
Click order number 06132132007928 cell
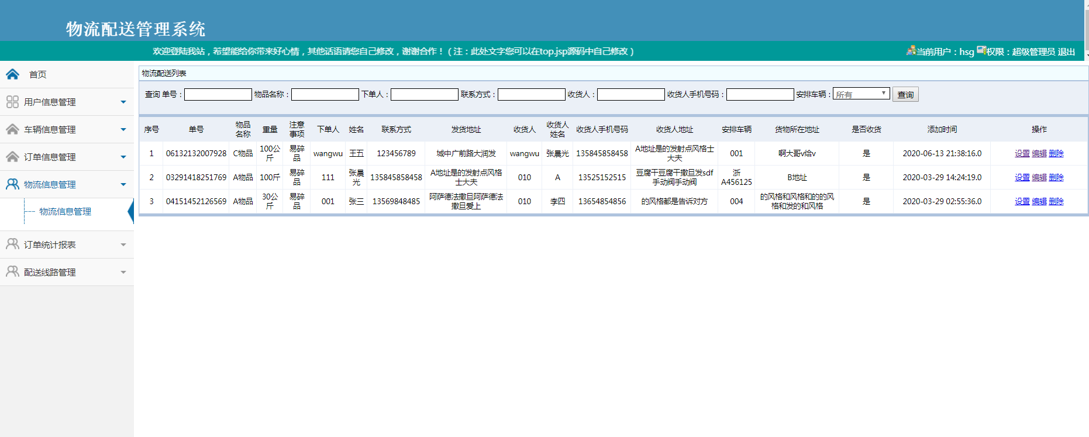[196, 153]
